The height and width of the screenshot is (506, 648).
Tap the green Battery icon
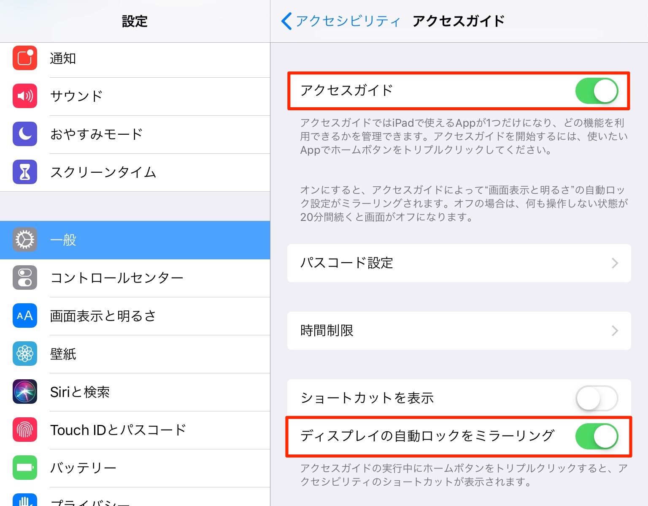25,468
